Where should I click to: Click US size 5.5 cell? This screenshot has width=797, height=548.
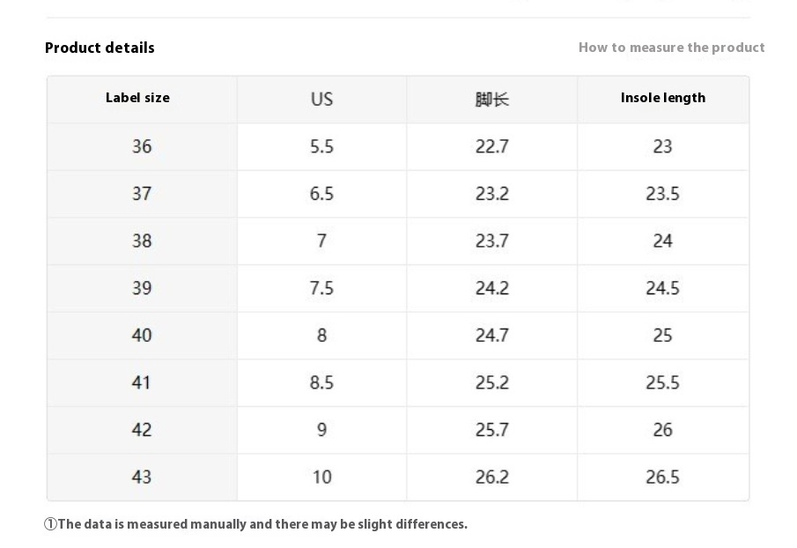321,146
